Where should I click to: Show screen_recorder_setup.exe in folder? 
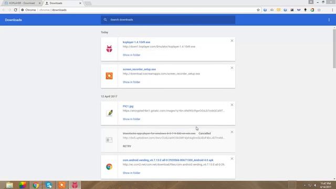[131, 82]
